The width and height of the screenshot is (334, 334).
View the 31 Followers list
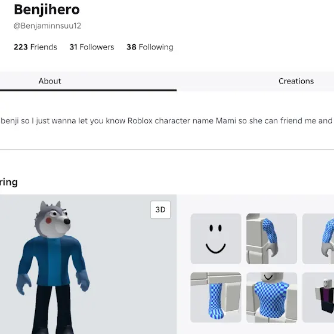pos(92,47)
